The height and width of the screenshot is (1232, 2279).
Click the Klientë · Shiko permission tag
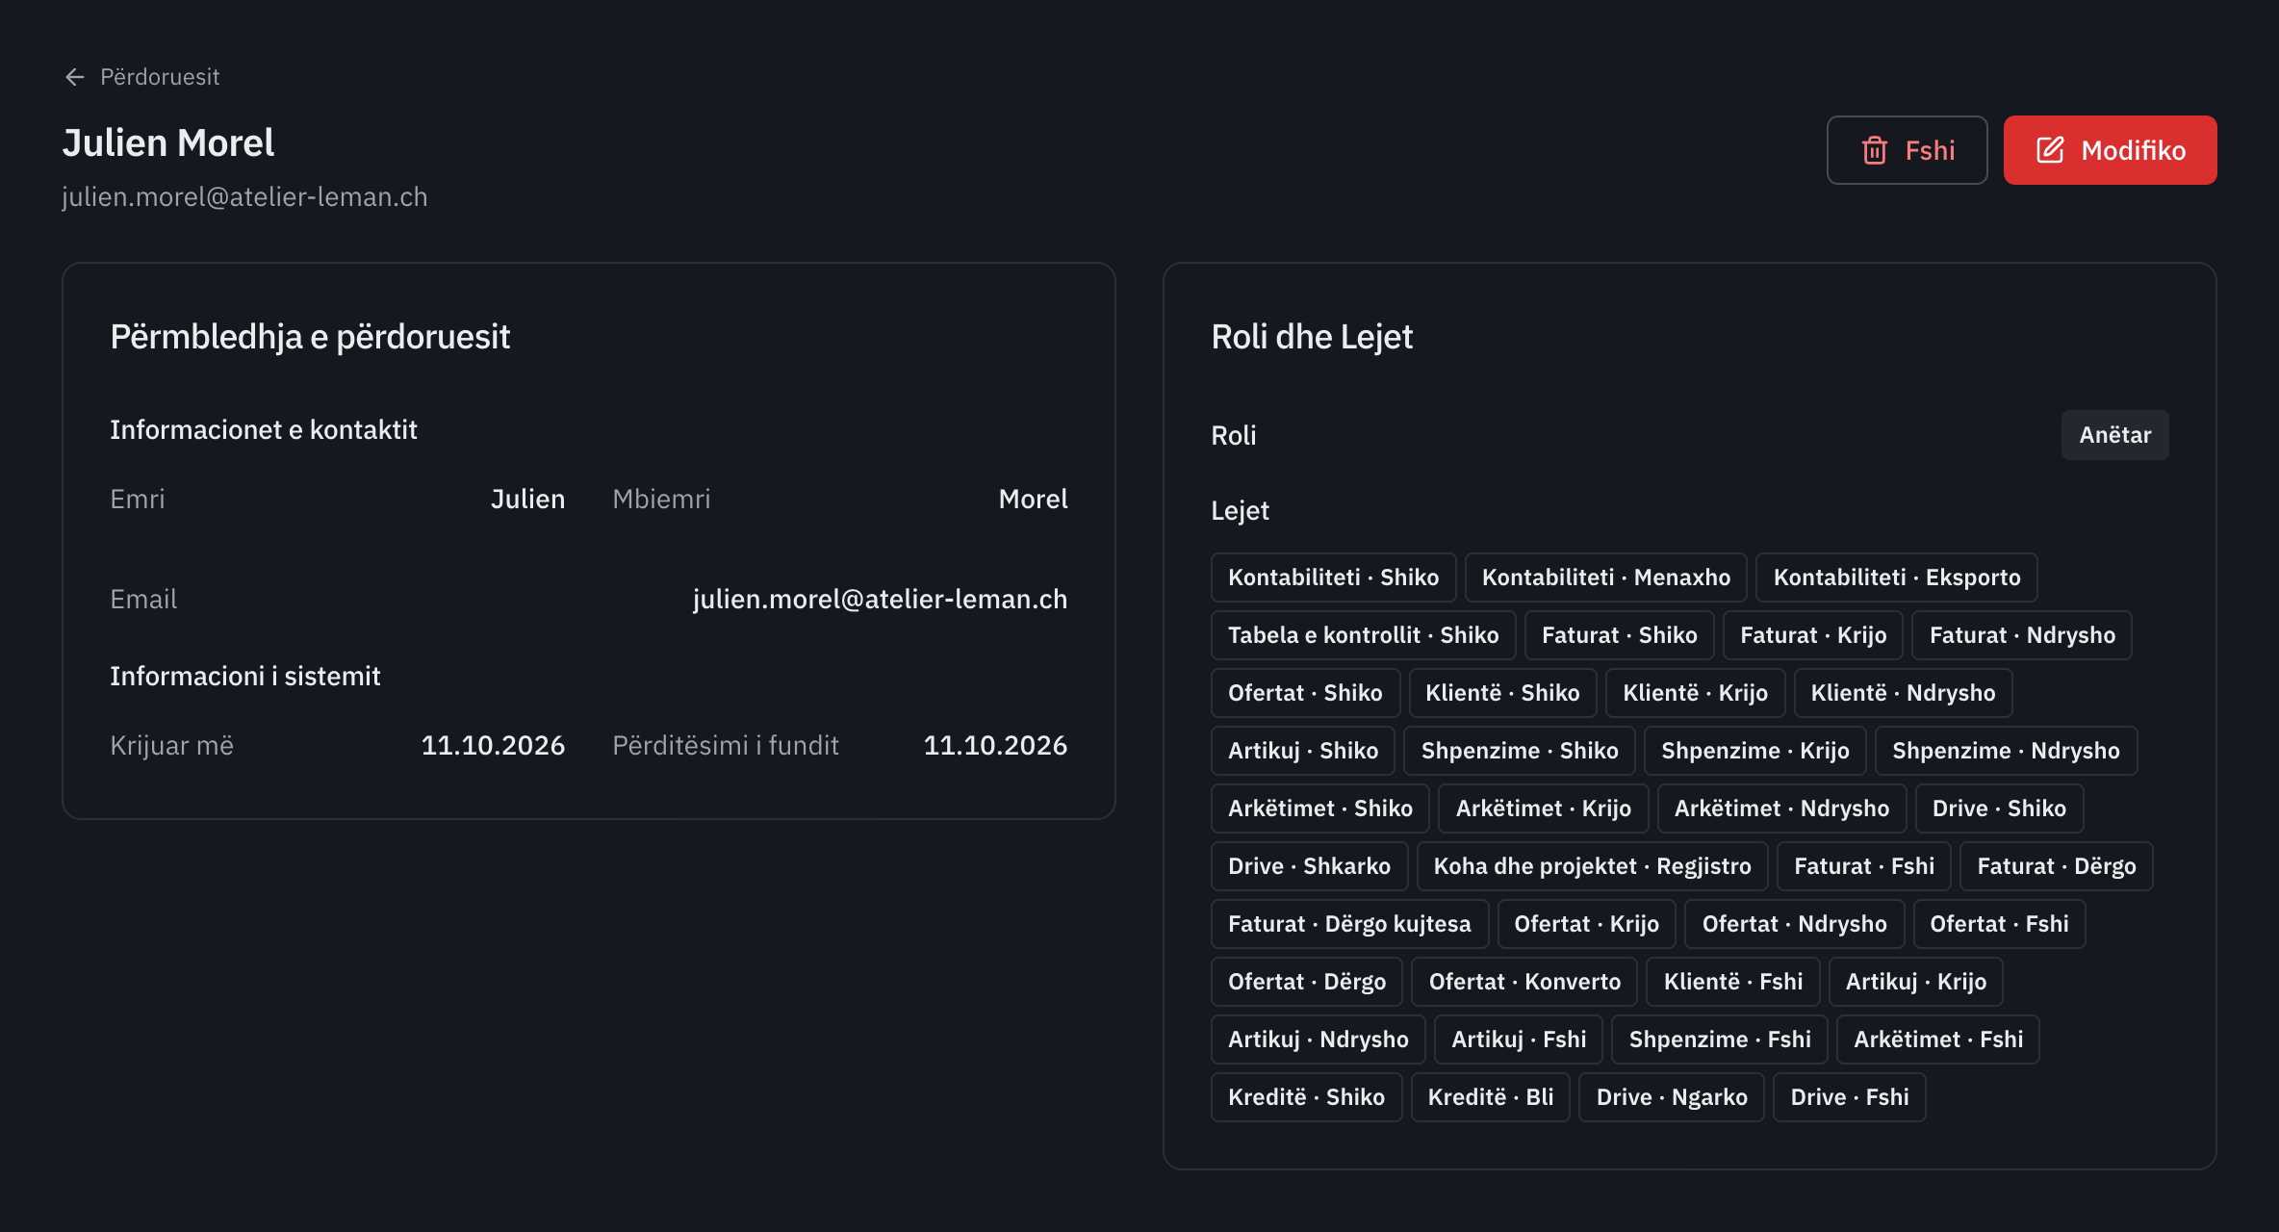[1502, 693]
